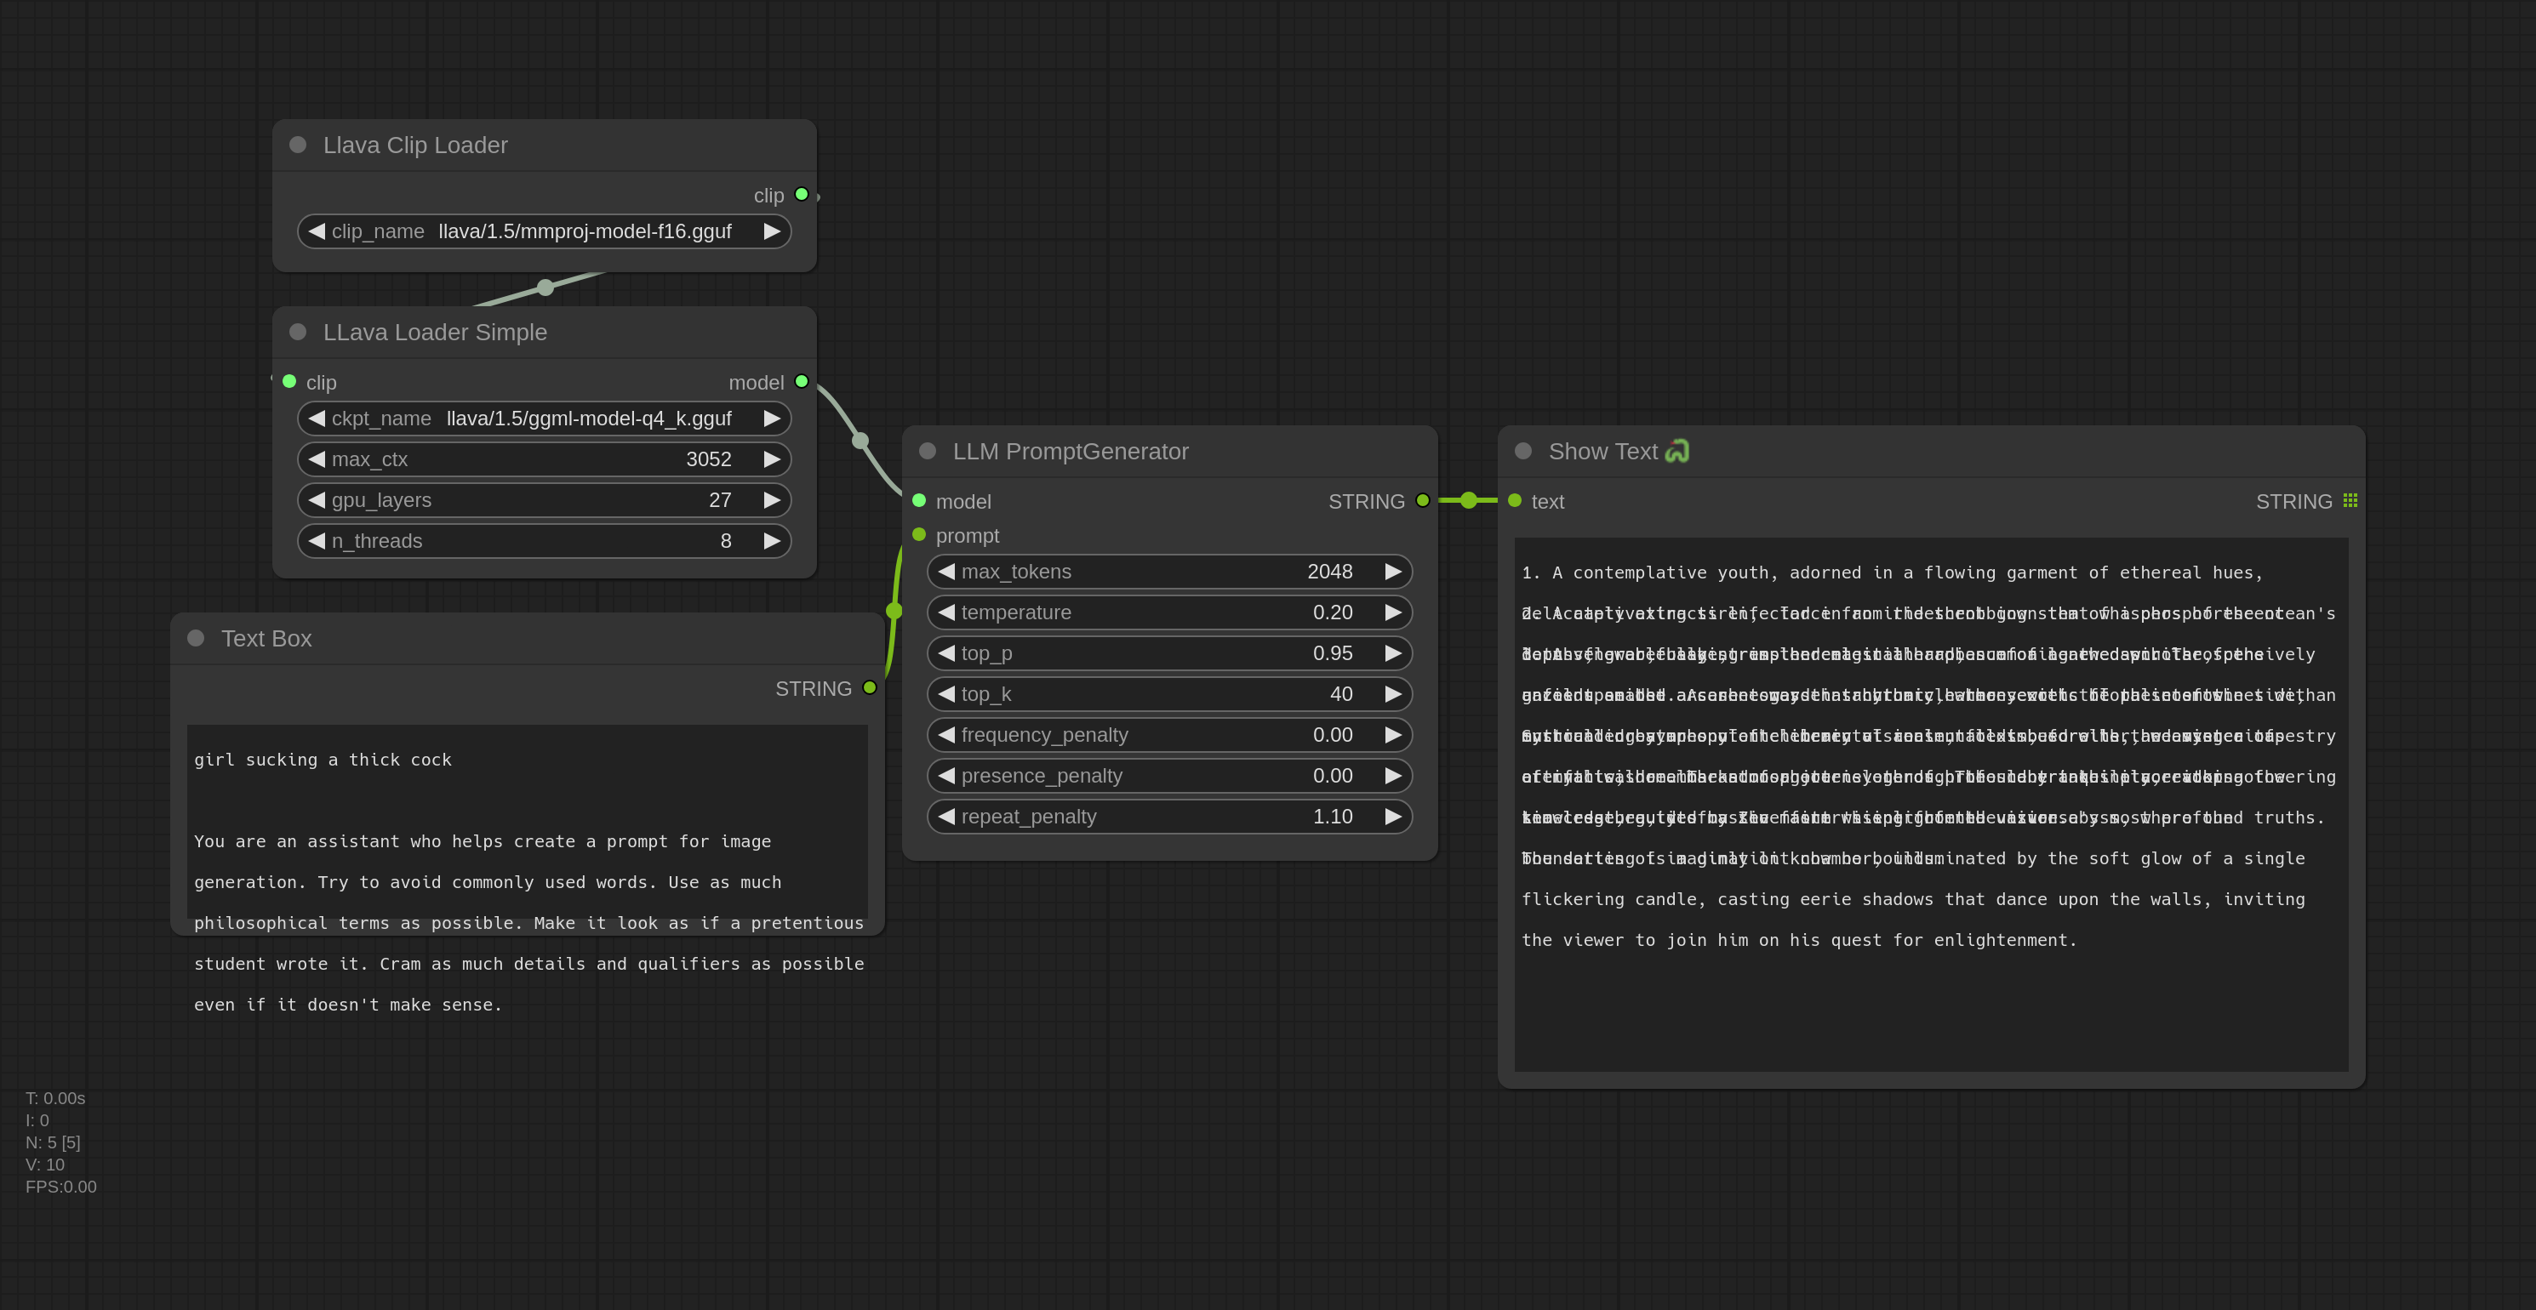Decrease gpu_layers with left arrow
The height and width of the screenshot is (1310, 2536).
click(316, 500)
